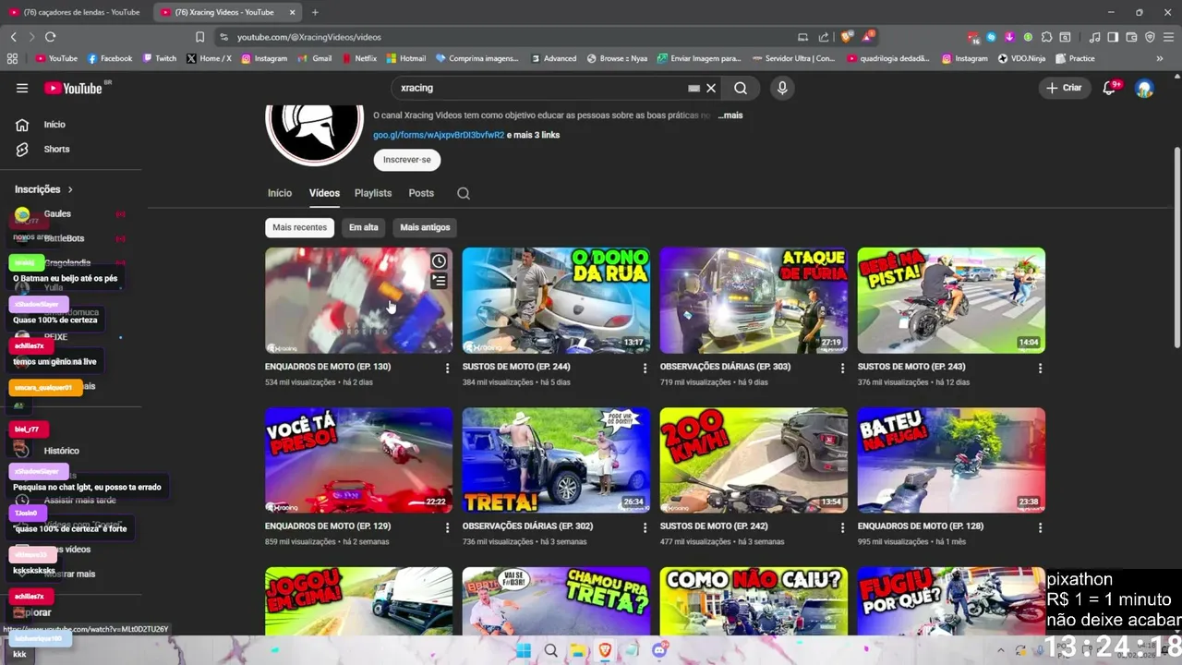Switch to caçadores de lendas browser tab
The image size is (1182, 665).
click(74, 12)
